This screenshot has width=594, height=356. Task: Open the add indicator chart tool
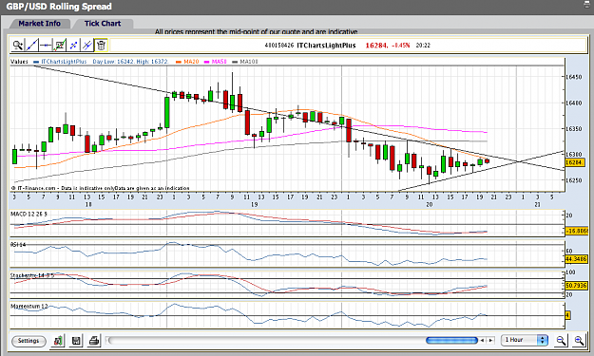[60, 46]
